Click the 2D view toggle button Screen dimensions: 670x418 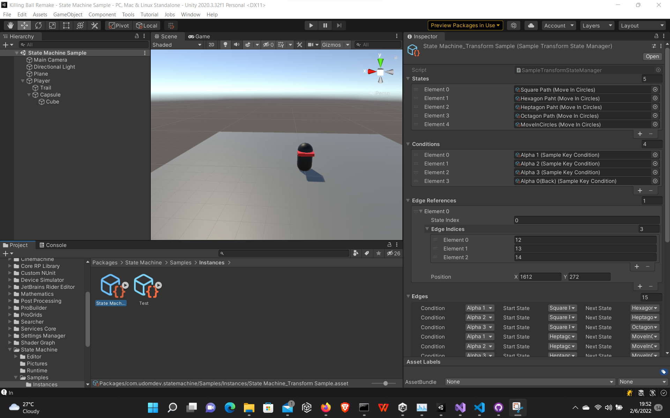click(211, 44)
